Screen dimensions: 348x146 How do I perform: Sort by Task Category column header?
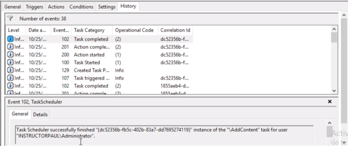coord(92,30)
